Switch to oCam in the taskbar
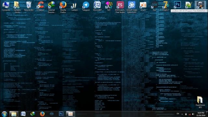Image resolution: width=208 pixels, height=117 pixels. [x=71, y=114]
